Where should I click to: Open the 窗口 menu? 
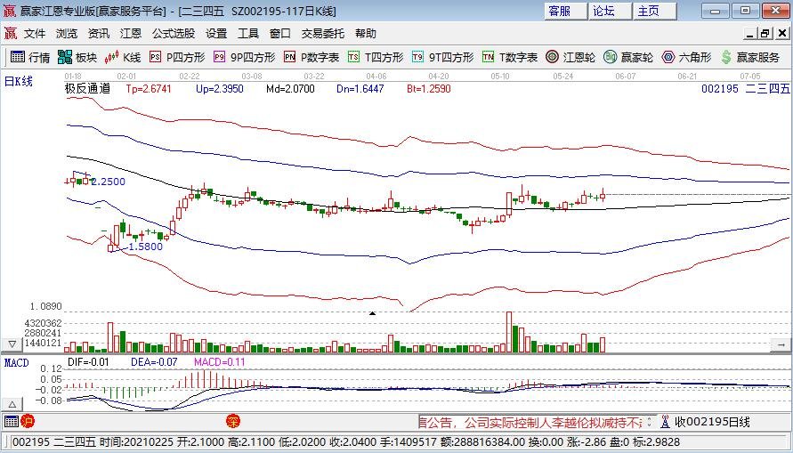pos(280,34)
